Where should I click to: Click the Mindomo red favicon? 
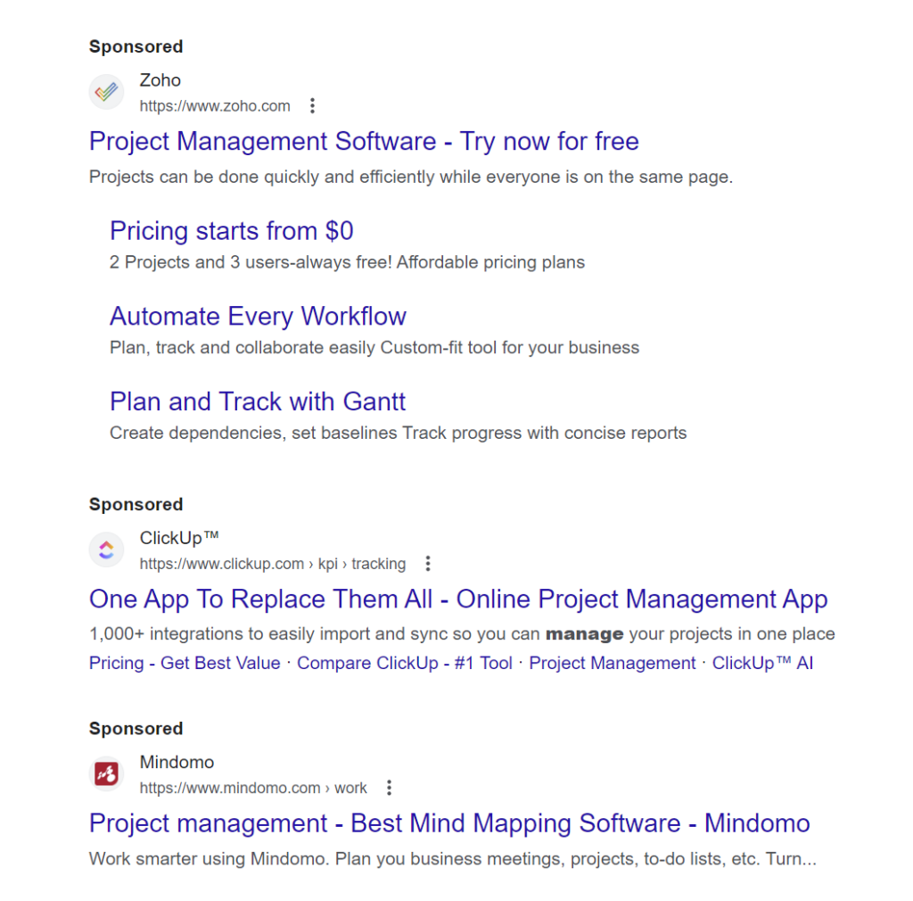coord(106,774)
